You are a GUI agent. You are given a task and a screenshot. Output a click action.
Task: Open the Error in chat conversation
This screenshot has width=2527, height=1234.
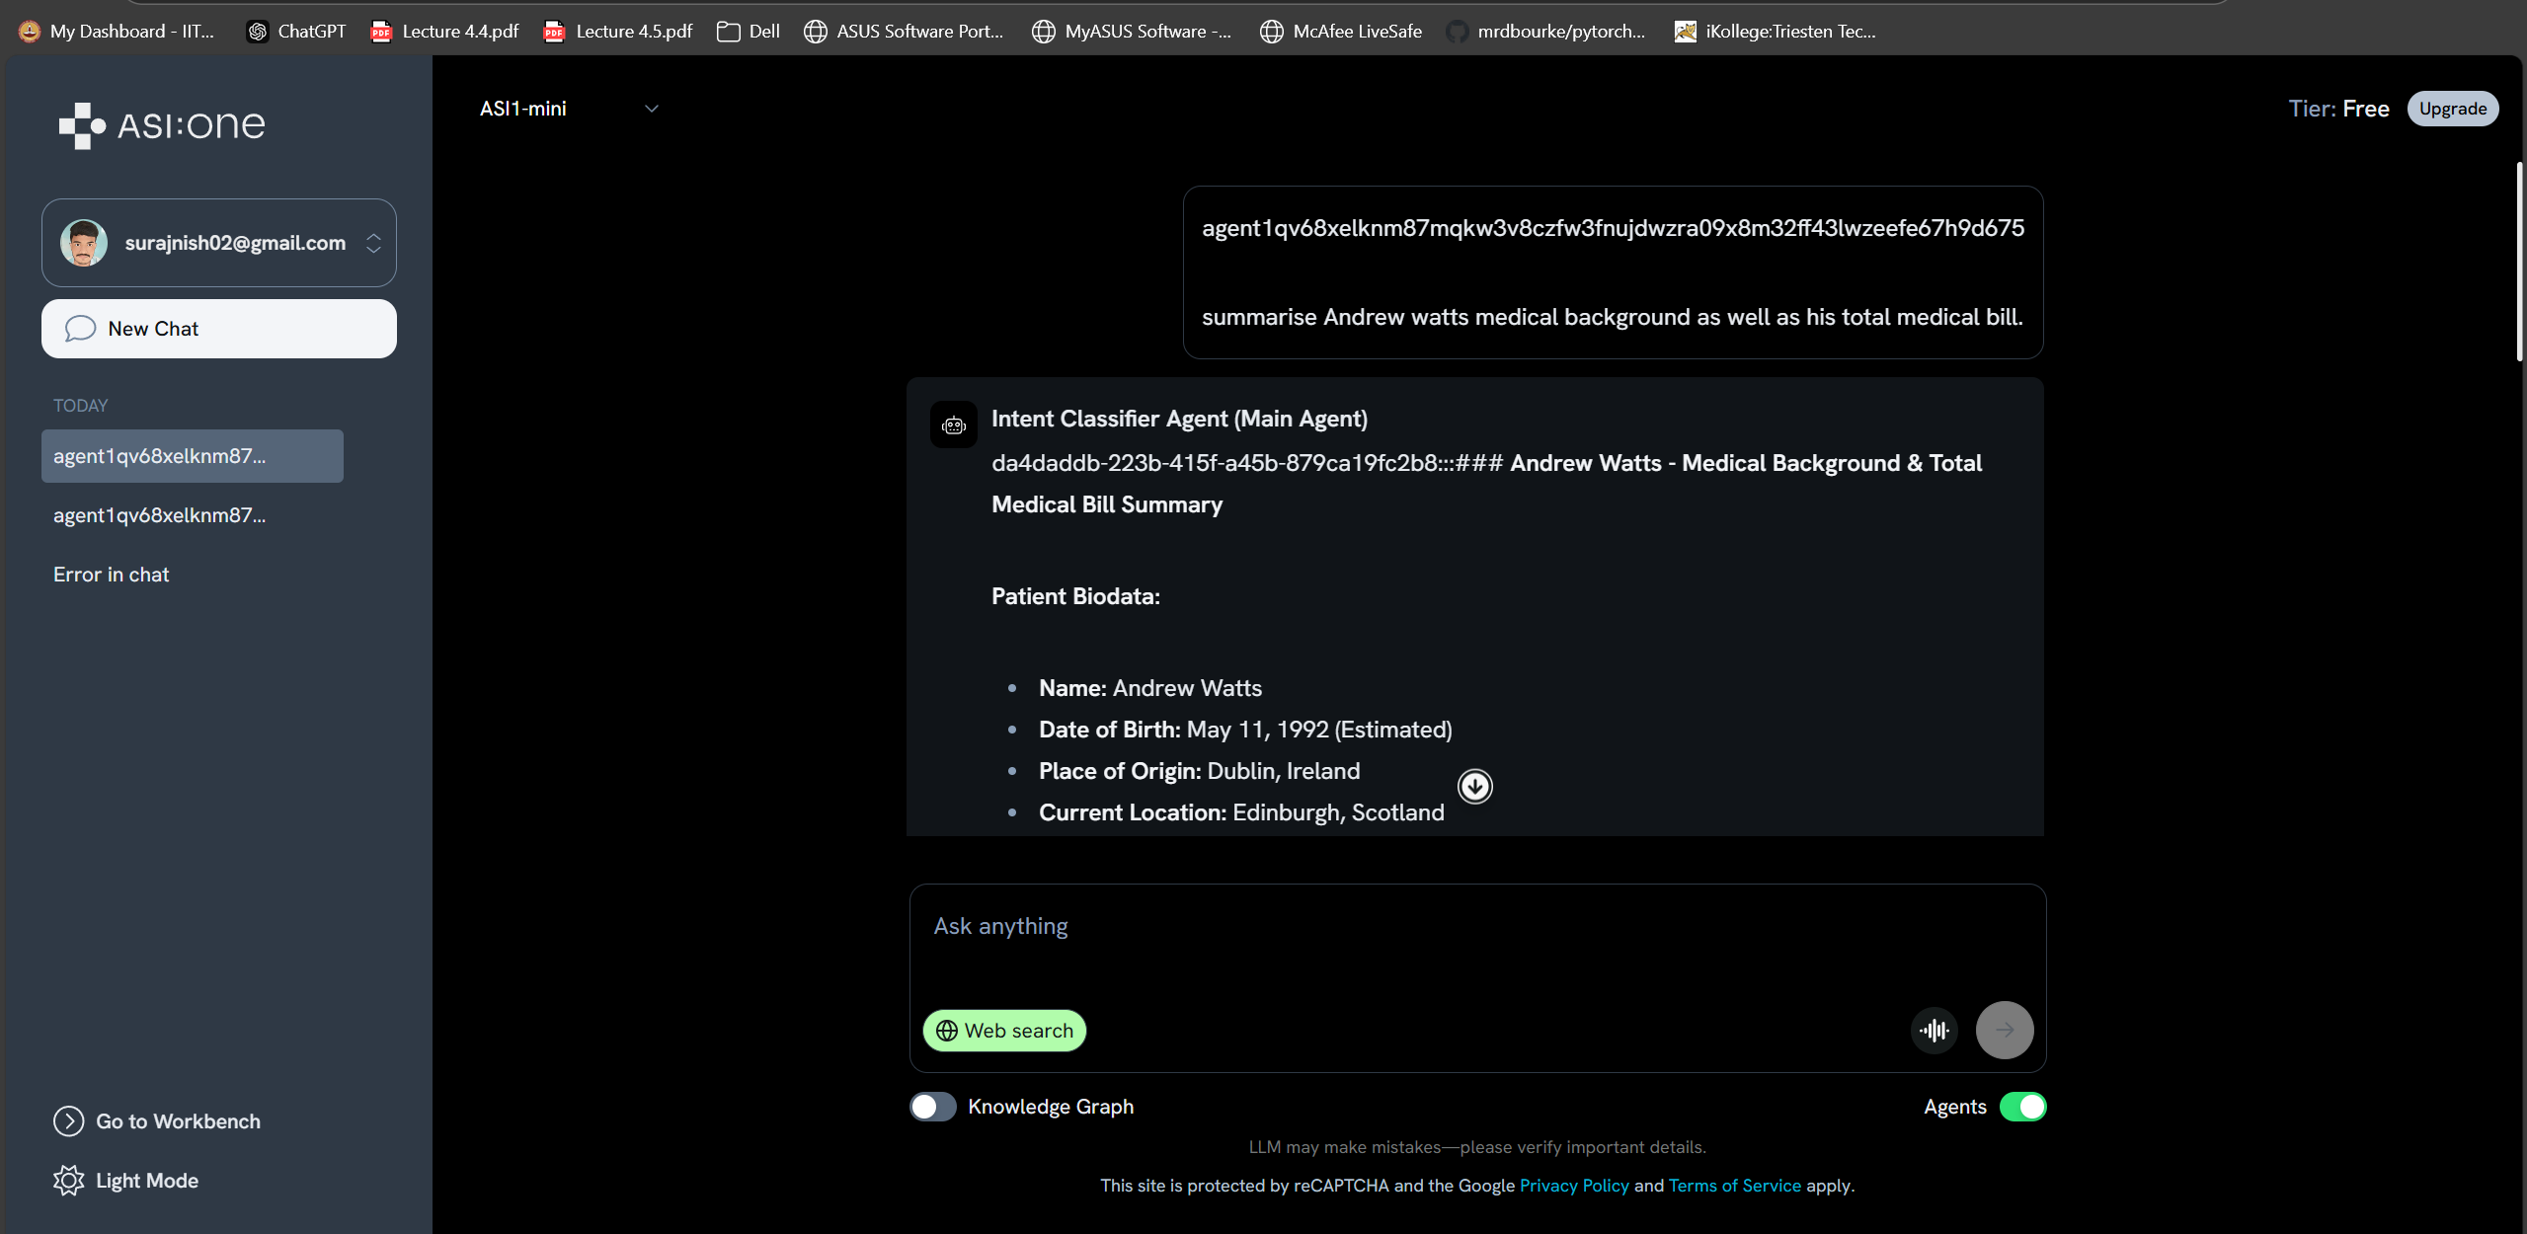pyautogui.click(x=111, y=575)
